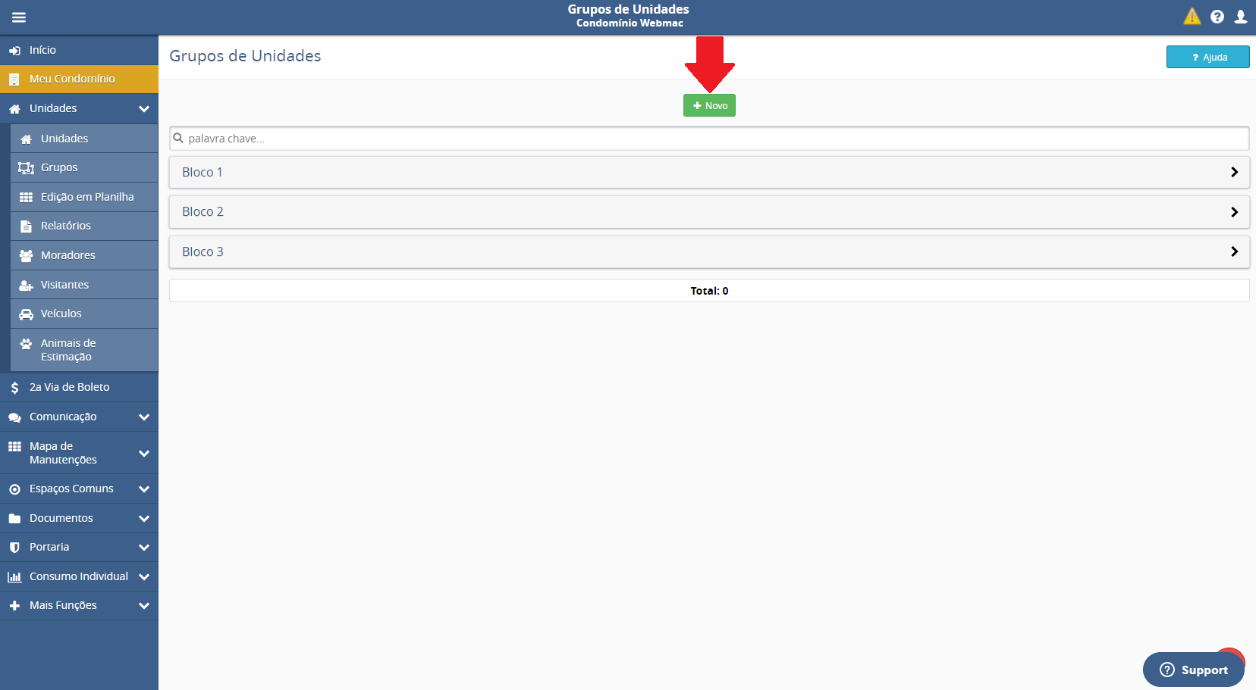Open 2a Via de Boleto menu item

[x=79, y=387]
